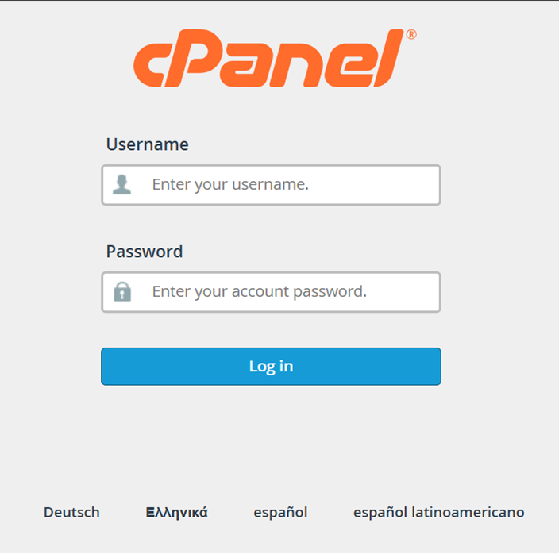Click the orange cPanel logo
Viewport: 559px width, 554px height.
tap(270, 60)
